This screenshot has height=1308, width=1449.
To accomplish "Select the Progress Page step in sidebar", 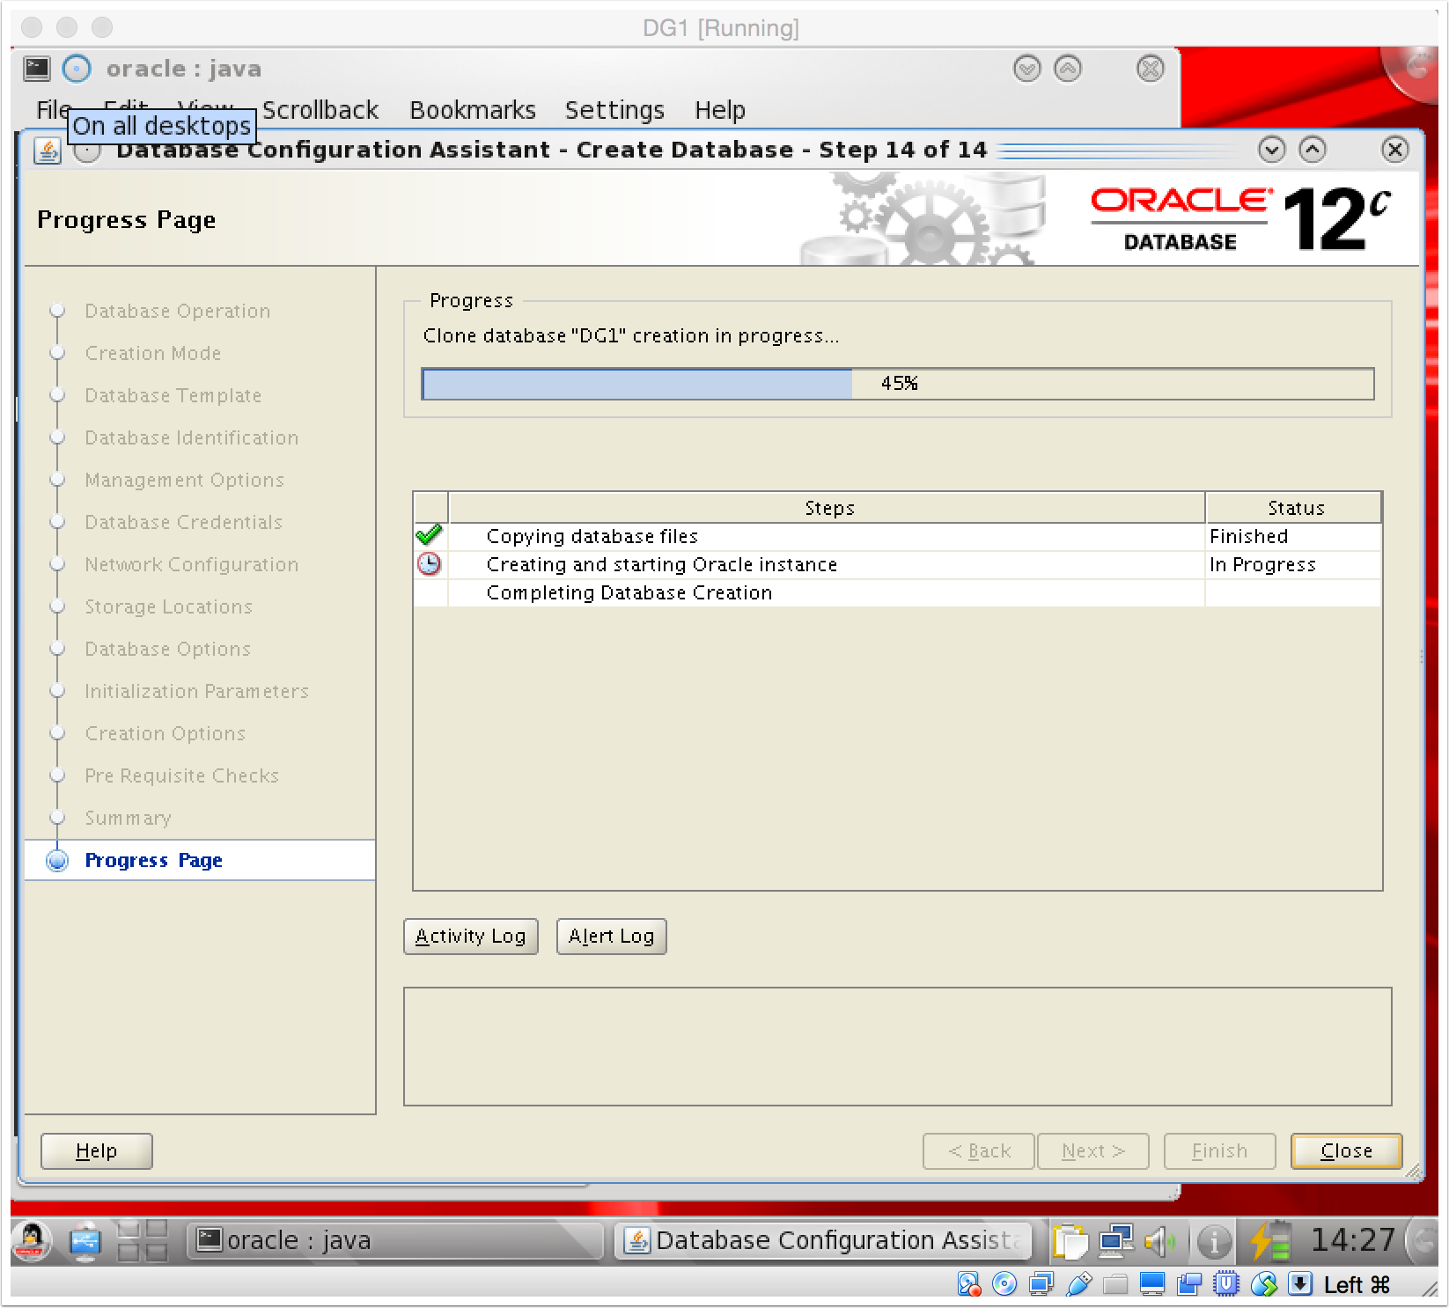I will coord(153,860).
